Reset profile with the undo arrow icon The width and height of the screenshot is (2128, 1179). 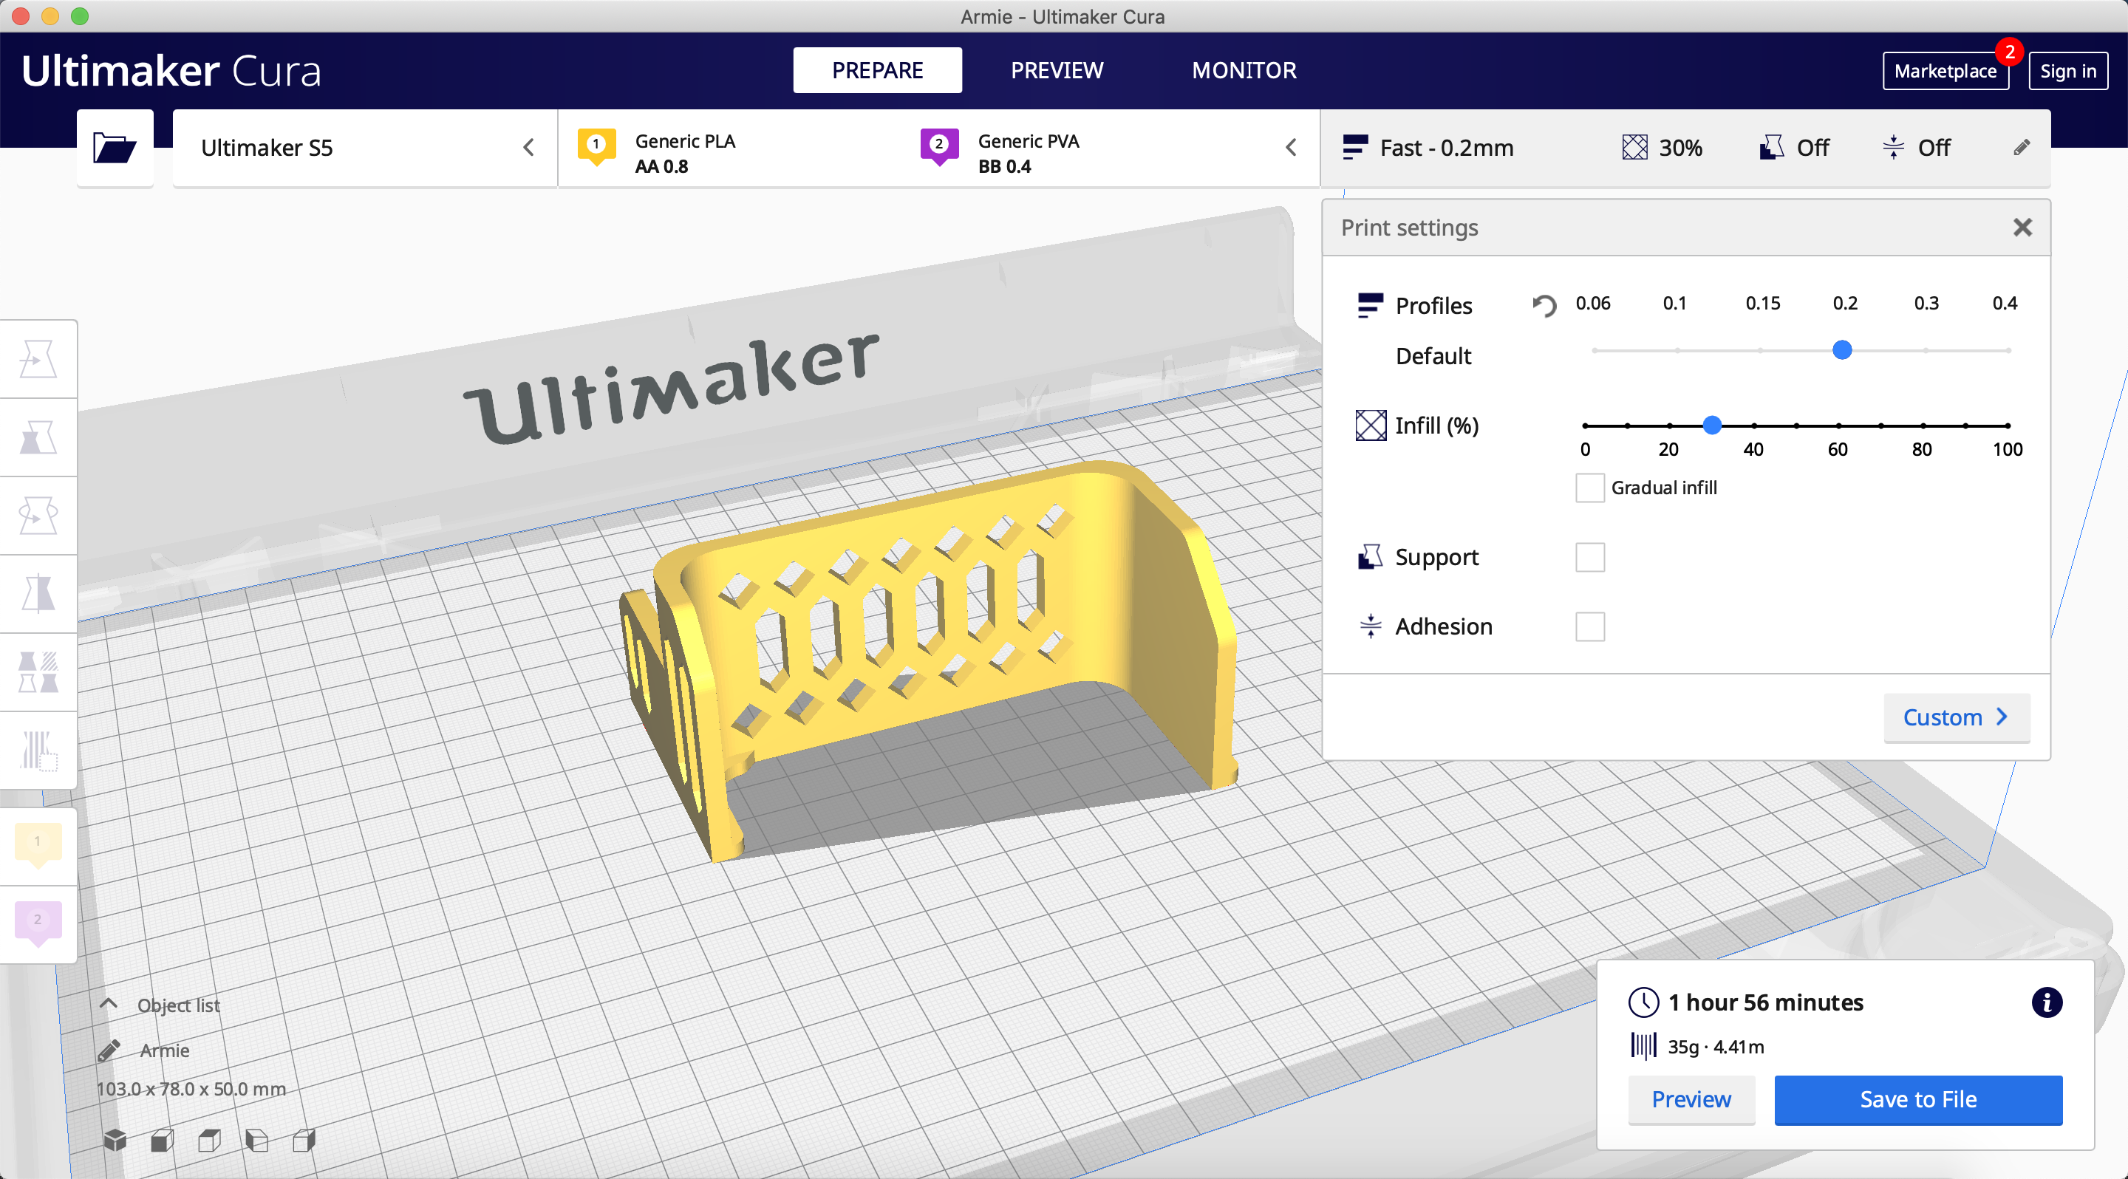1544,306
